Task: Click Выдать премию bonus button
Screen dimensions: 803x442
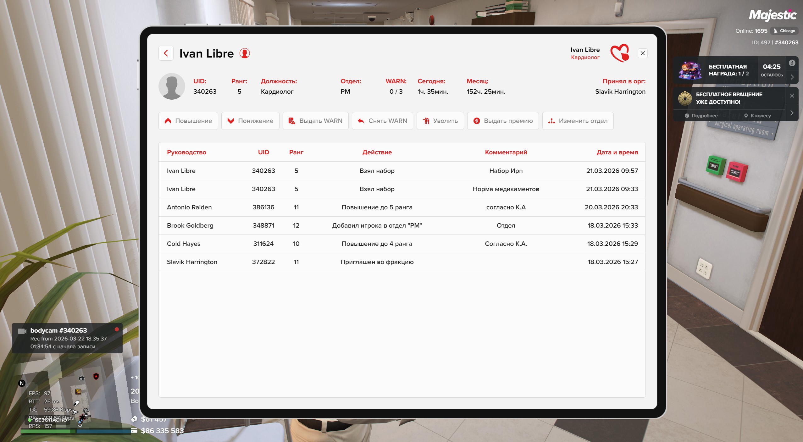Action: [503, 121]
